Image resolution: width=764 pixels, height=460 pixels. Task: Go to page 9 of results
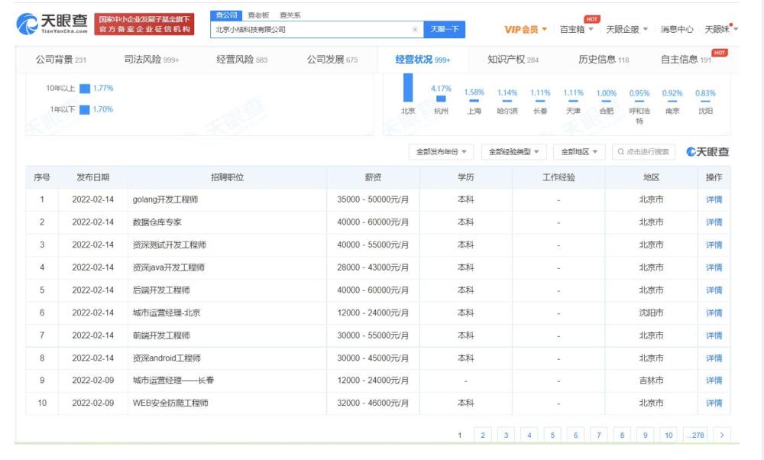tap(645, 435)
